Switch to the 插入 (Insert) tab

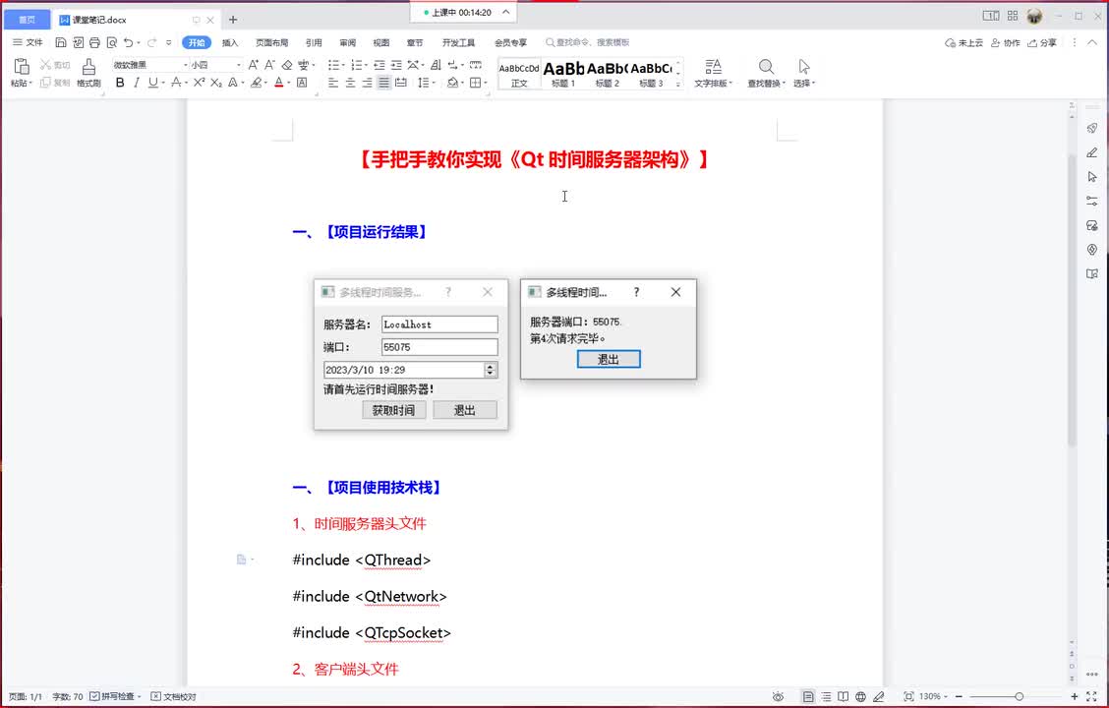click(230, 42)
